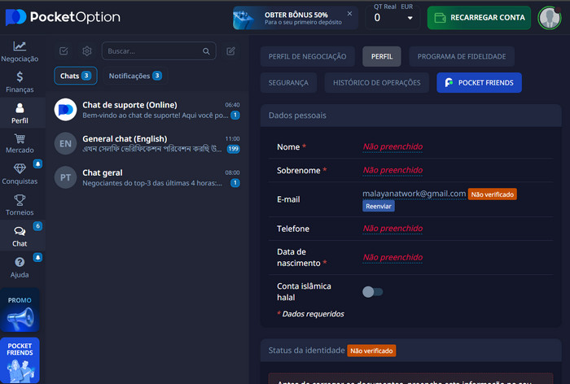Click the Dados pessoais section header
The height and width of the screenshot is (384, 570).
pos(410,116)
